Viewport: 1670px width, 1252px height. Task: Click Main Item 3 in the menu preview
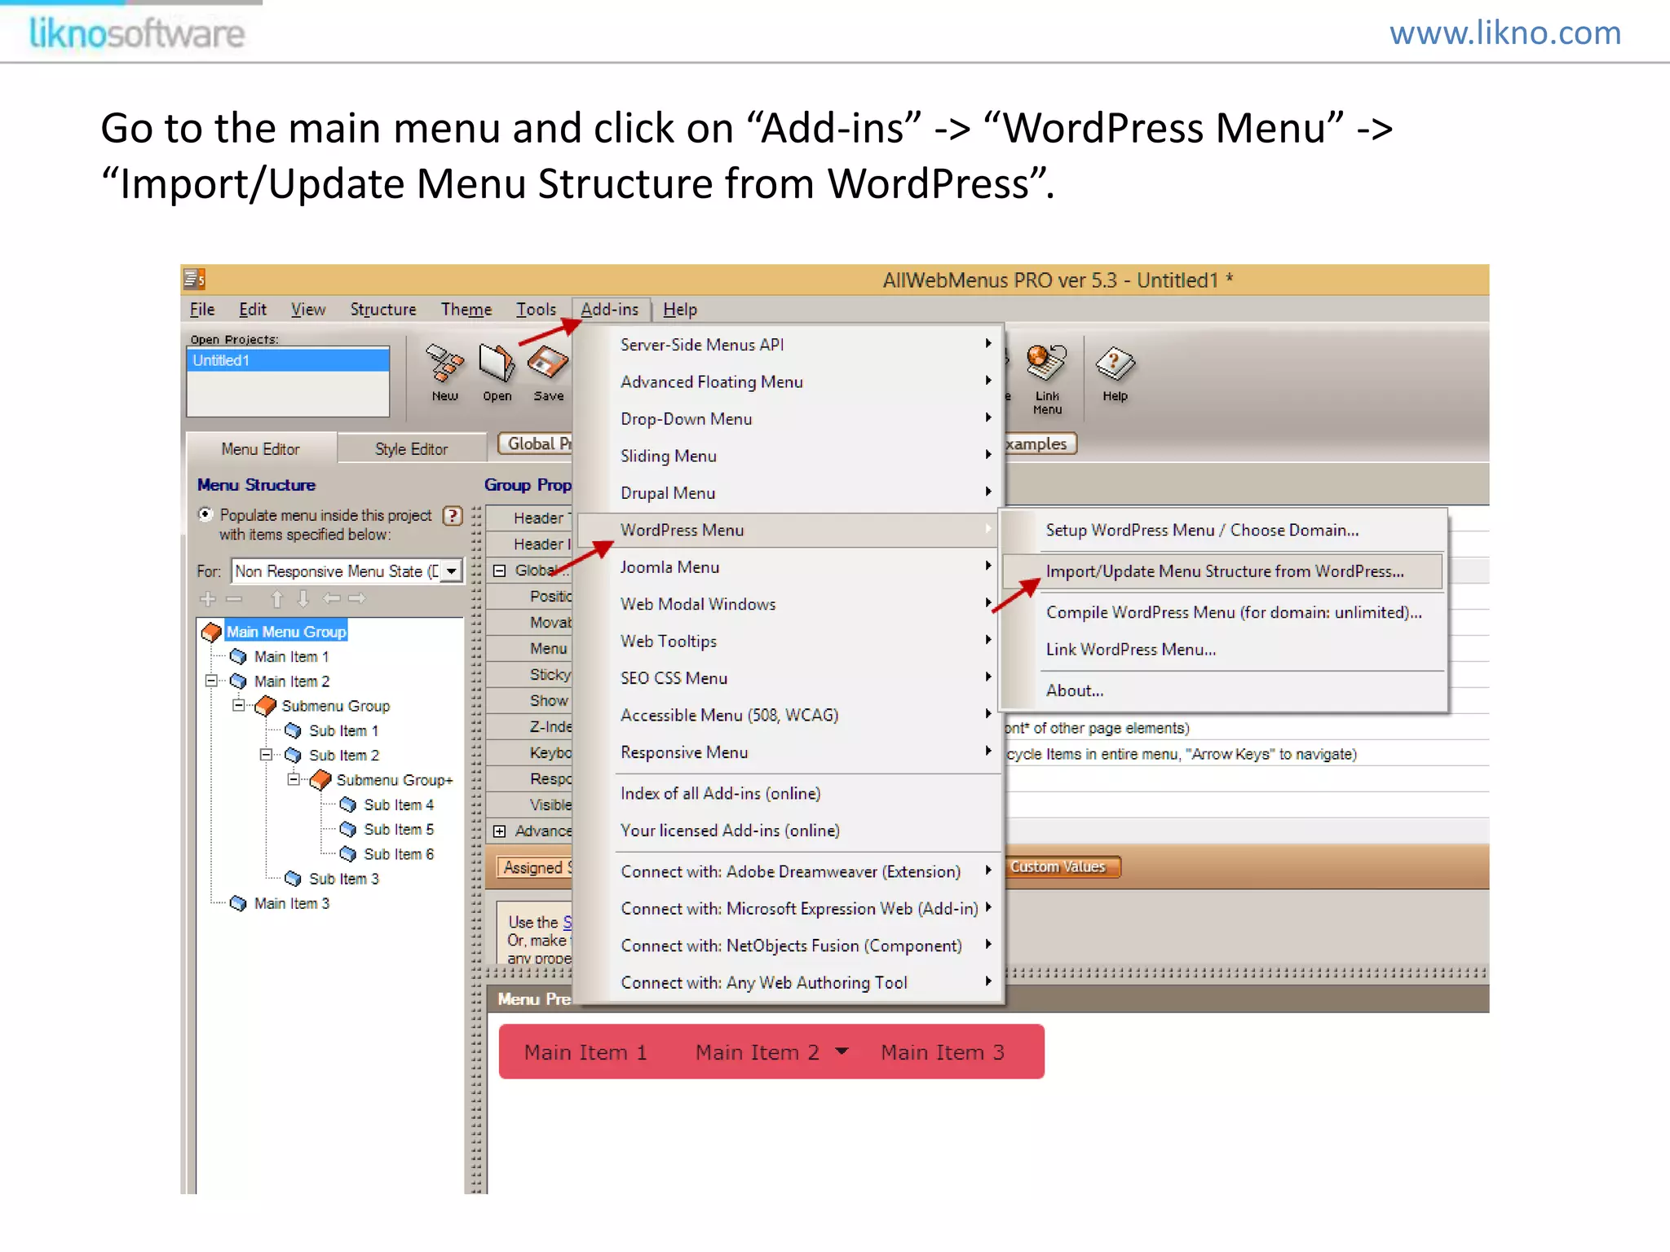(x=943, y=1052)
